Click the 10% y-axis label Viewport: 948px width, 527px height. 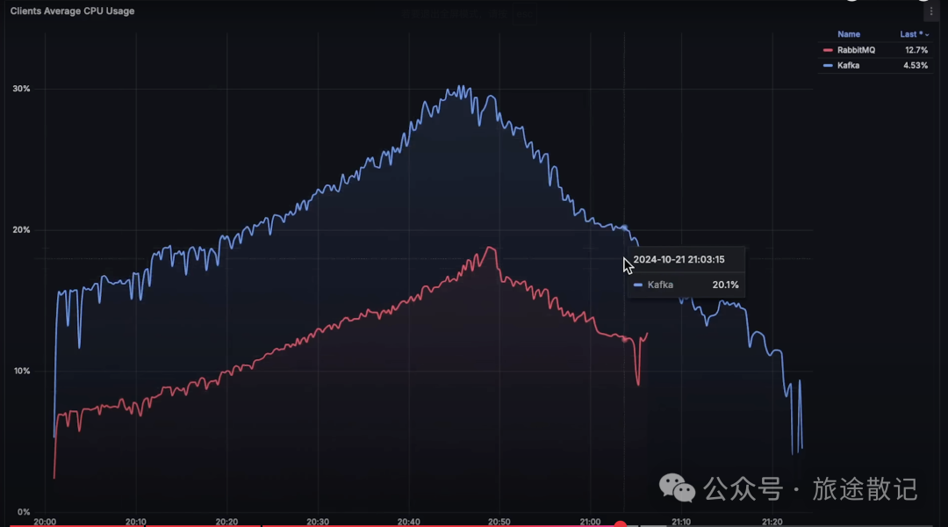pos(21,371)
